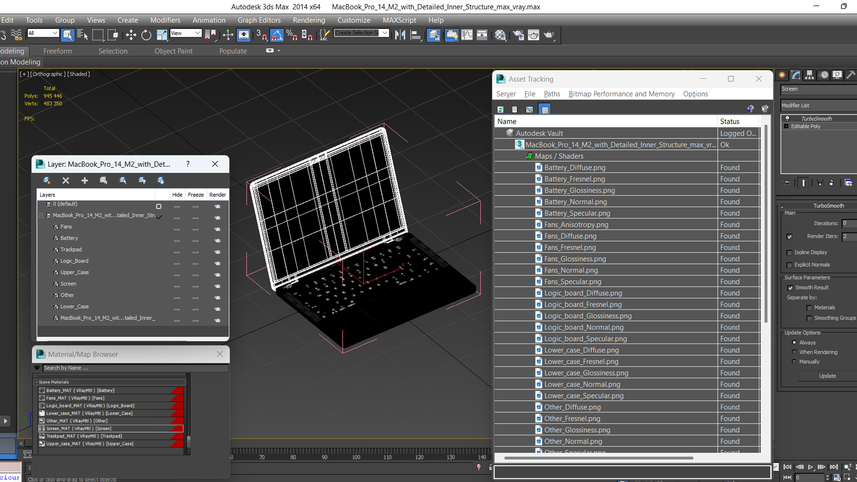Image resolution: width=857 pixels, height=482 pixels.
Task: Open ribbon options dropdown arrow
Action: click(x=279, y=51)
